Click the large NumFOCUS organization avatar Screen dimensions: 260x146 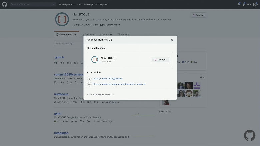[62, 19]
